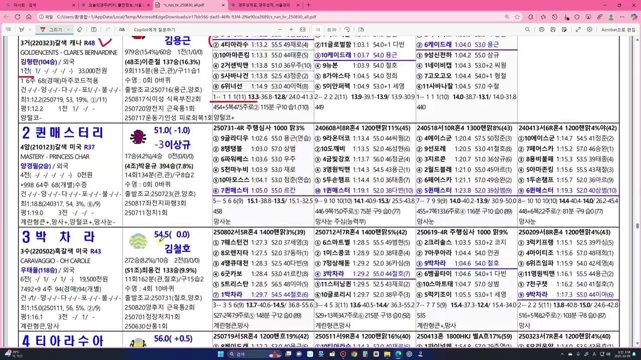This screenshot has height=360, width=641.
Task: Click jockey name 김철호
Action: click(x=178, y=248)
